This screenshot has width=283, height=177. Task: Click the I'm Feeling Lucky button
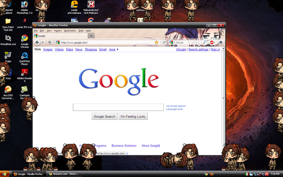[133, 117]
